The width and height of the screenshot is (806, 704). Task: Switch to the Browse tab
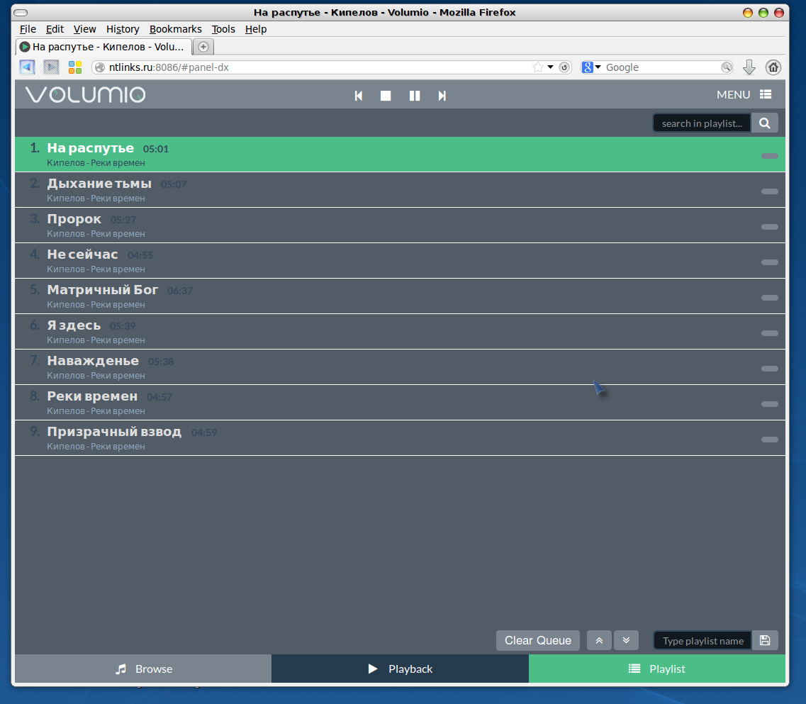pos(143,669)
